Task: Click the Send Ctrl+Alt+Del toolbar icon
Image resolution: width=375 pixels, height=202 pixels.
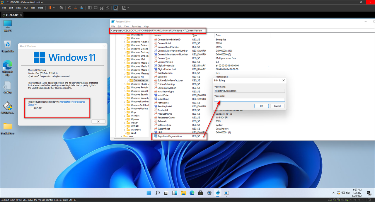Action: tap(61, 8)
